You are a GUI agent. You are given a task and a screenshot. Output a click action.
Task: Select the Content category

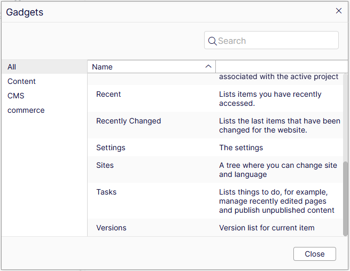(x=21, y=81)
